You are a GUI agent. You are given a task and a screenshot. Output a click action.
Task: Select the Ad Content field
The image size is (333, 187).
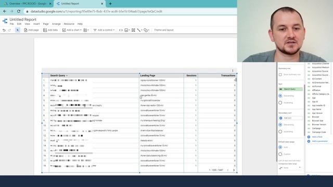pyautogui.click(x=317, y=79)
